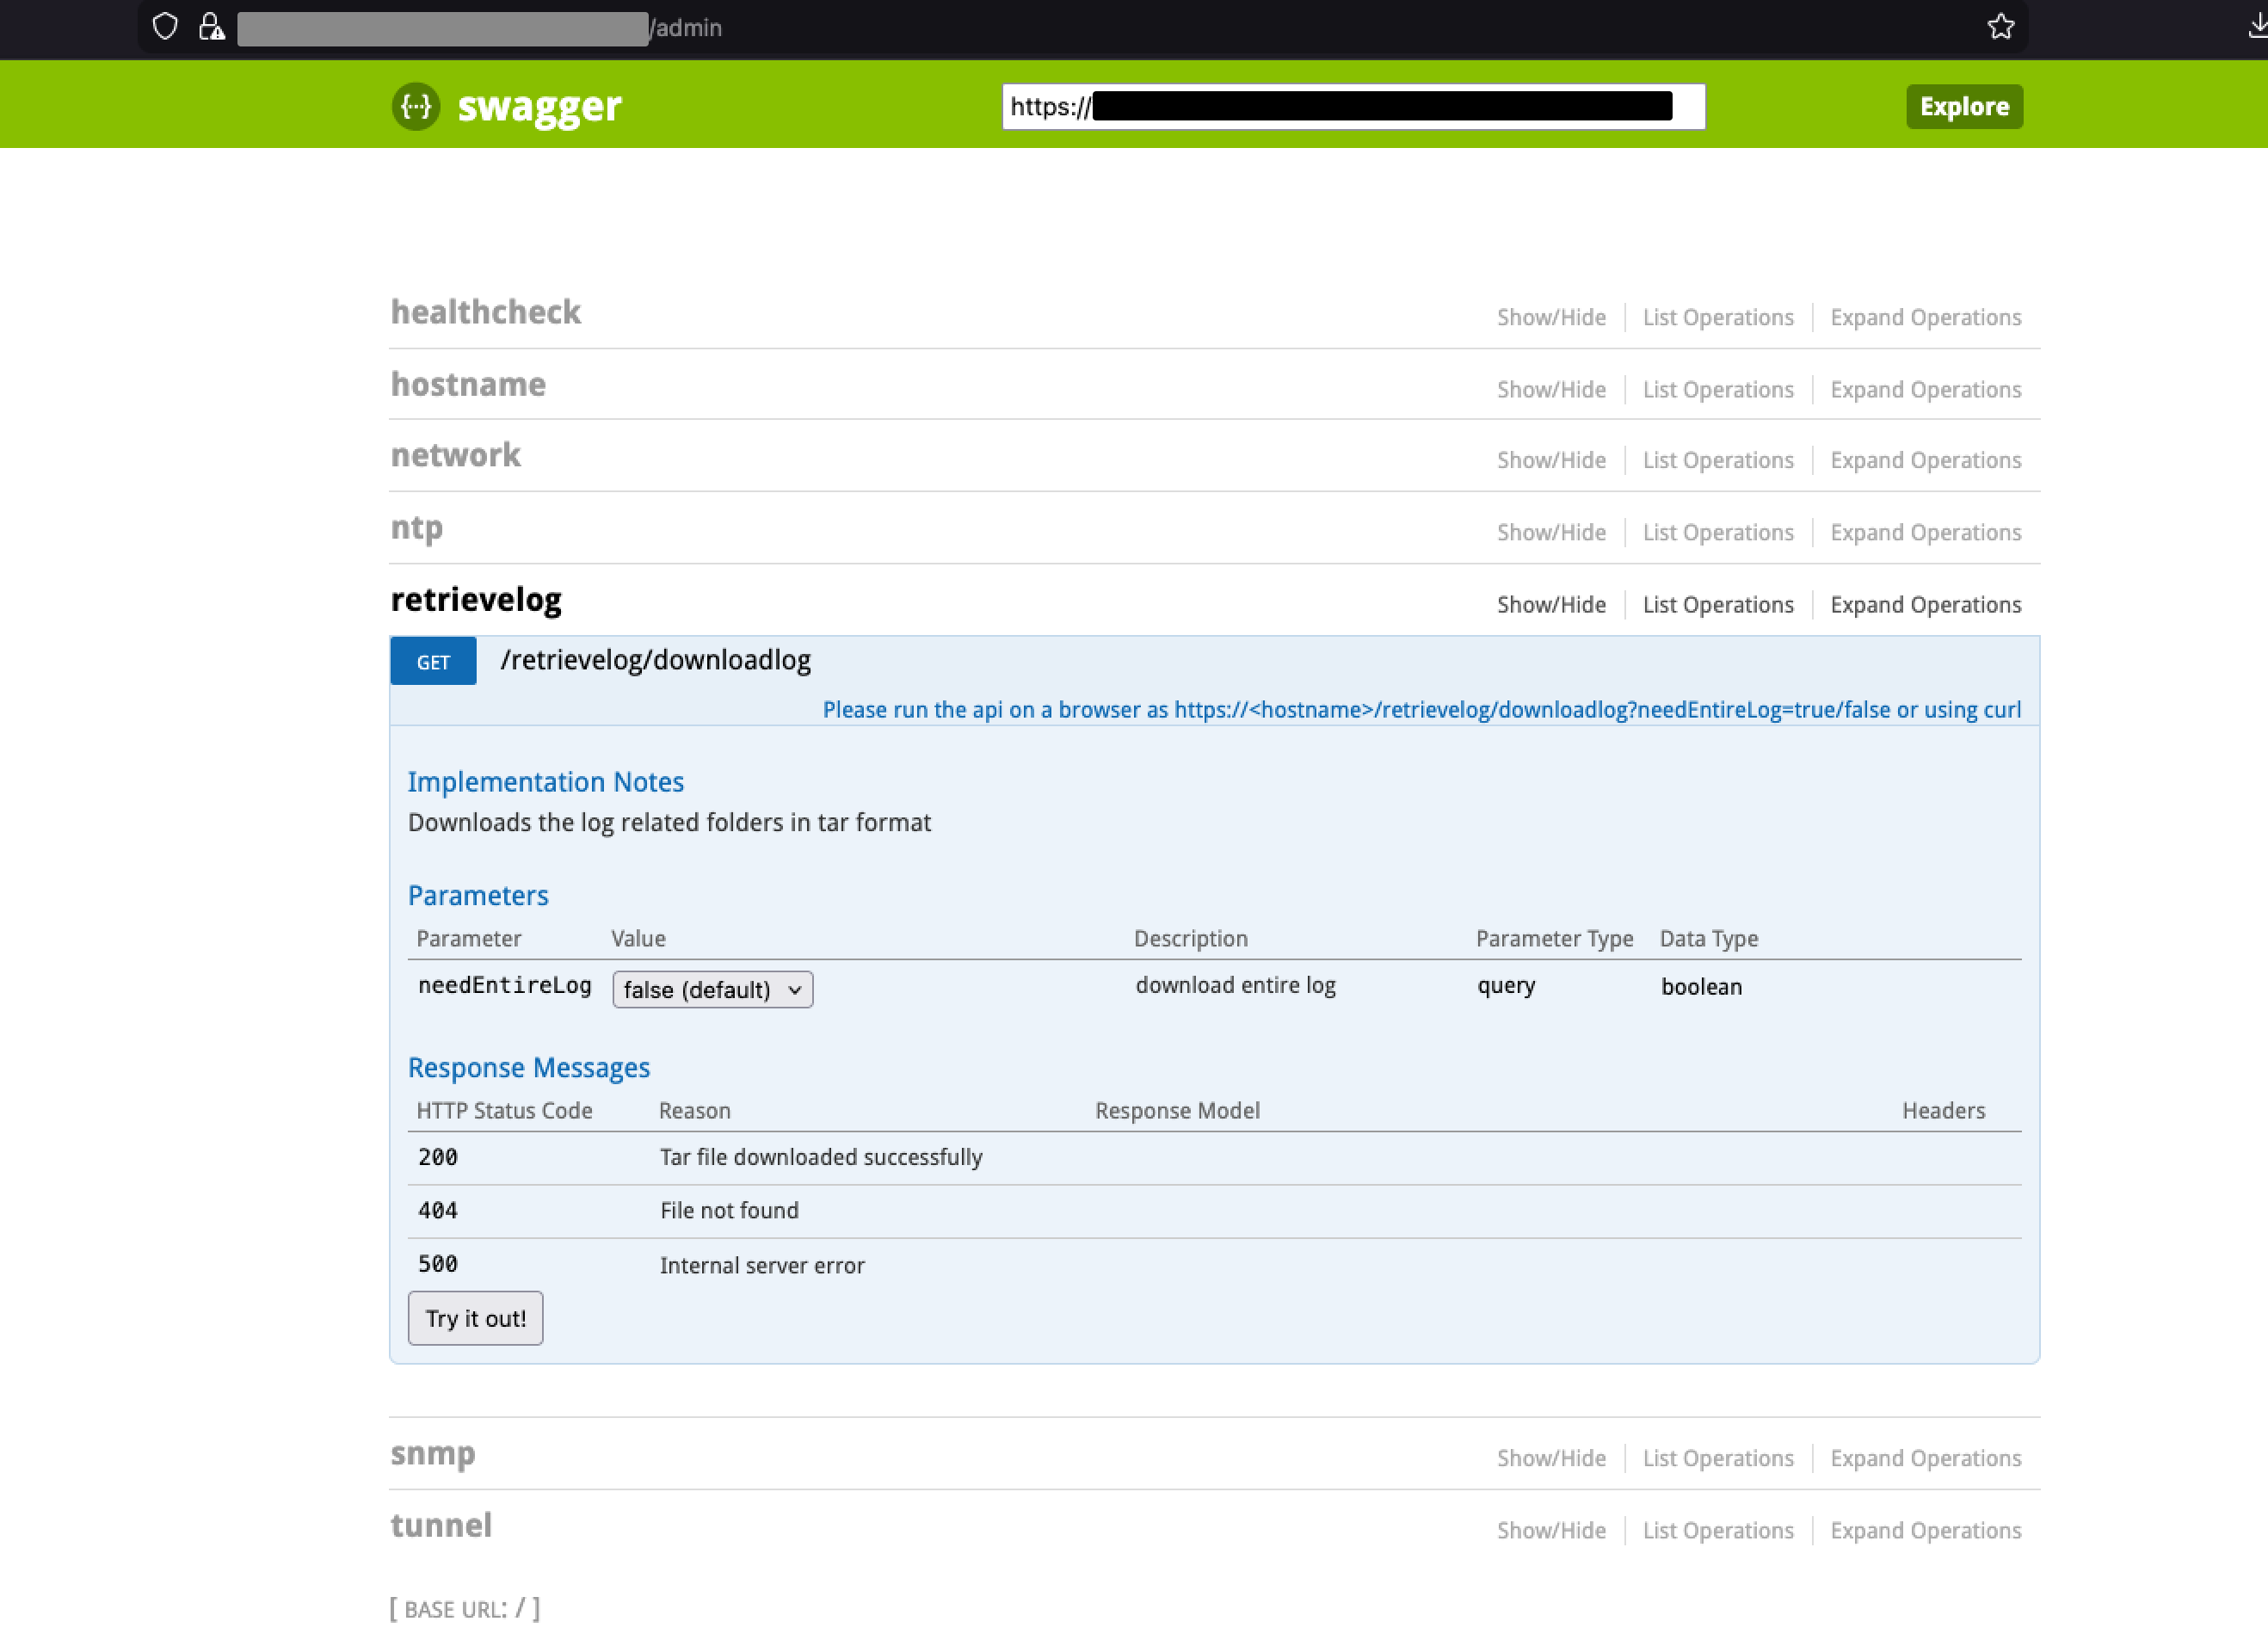Click the /retrievelog/downloadlog path link
2268x1640 pixels.
[655, 660]
